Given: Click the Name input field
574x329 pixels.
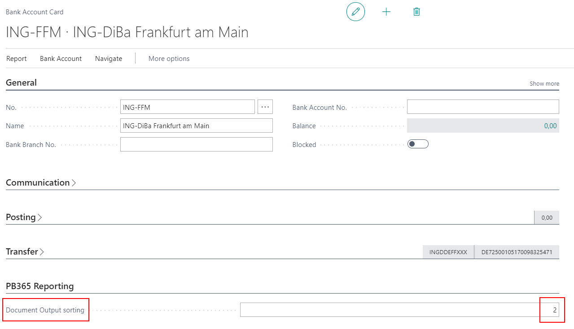Looking at the screenshot, I should click(x=197, y=126).
